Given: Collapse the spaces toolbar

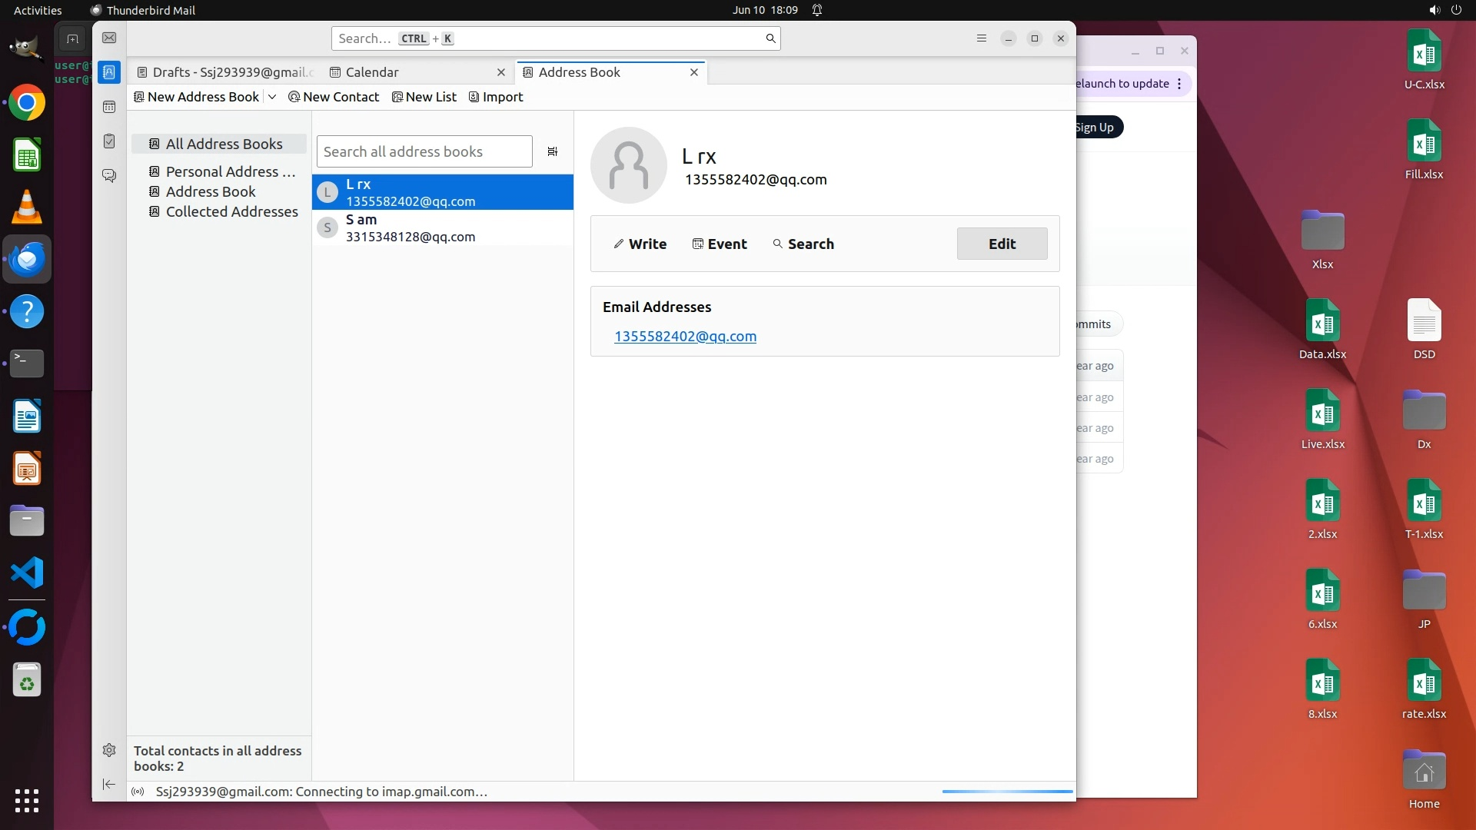Looking at the screenshot, I should coord(109,784).
